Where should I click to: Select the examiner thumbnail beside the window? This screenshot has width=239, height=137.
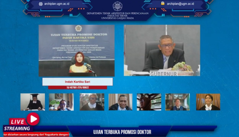coord(149,102)
